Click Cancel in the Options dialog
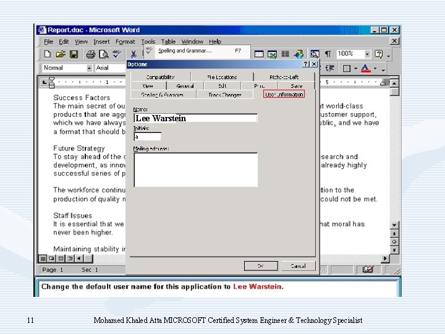This screenshot has width=445, height=334. click(299, 266)
